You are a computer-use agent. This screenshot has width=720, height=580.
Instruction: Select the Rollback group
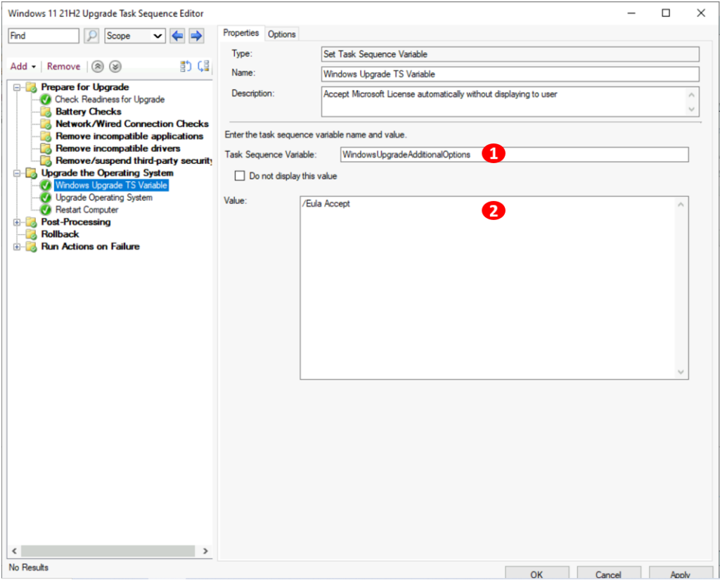tap(60, 234)
